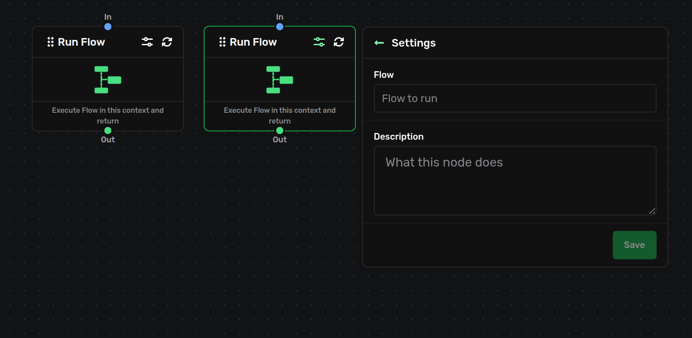Click refresh icon on unselected Run Flow node

pyautogui.click(x=167, y=42)
